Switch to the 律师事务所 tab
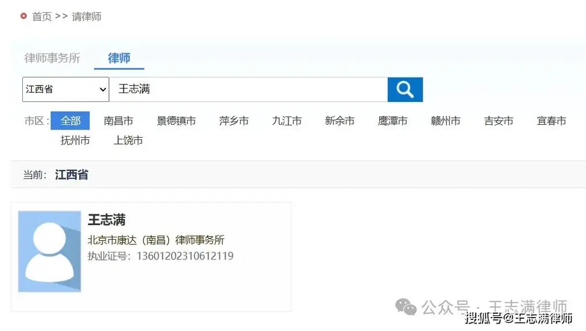Viewport: 586px width, 331px height. (x=52, y=58)
